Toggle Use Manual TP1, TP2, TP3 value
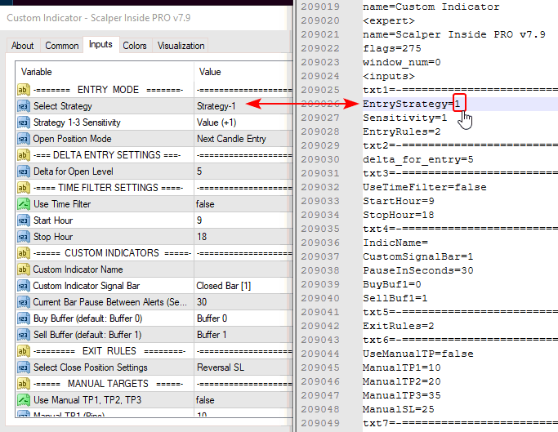 tap(243, 400)
